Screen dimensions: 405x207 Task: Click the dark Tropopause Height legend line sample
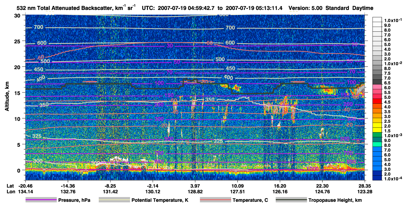tap(291, 200)
